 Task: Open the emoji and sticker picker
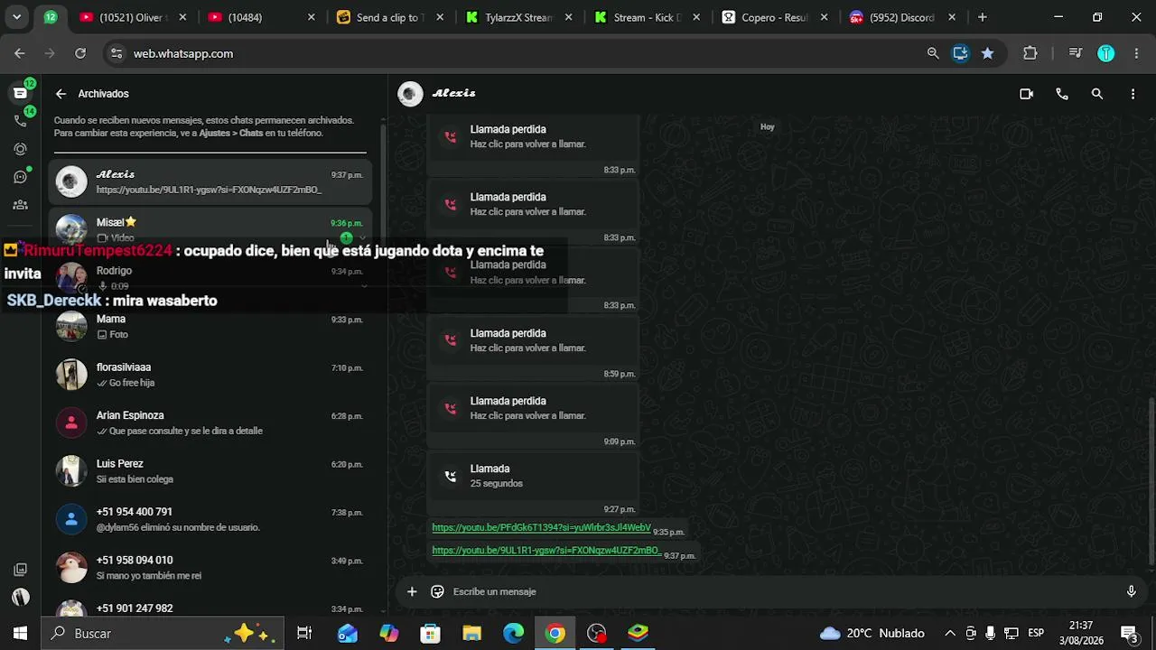pyautogui.click(x=437, y=591)
